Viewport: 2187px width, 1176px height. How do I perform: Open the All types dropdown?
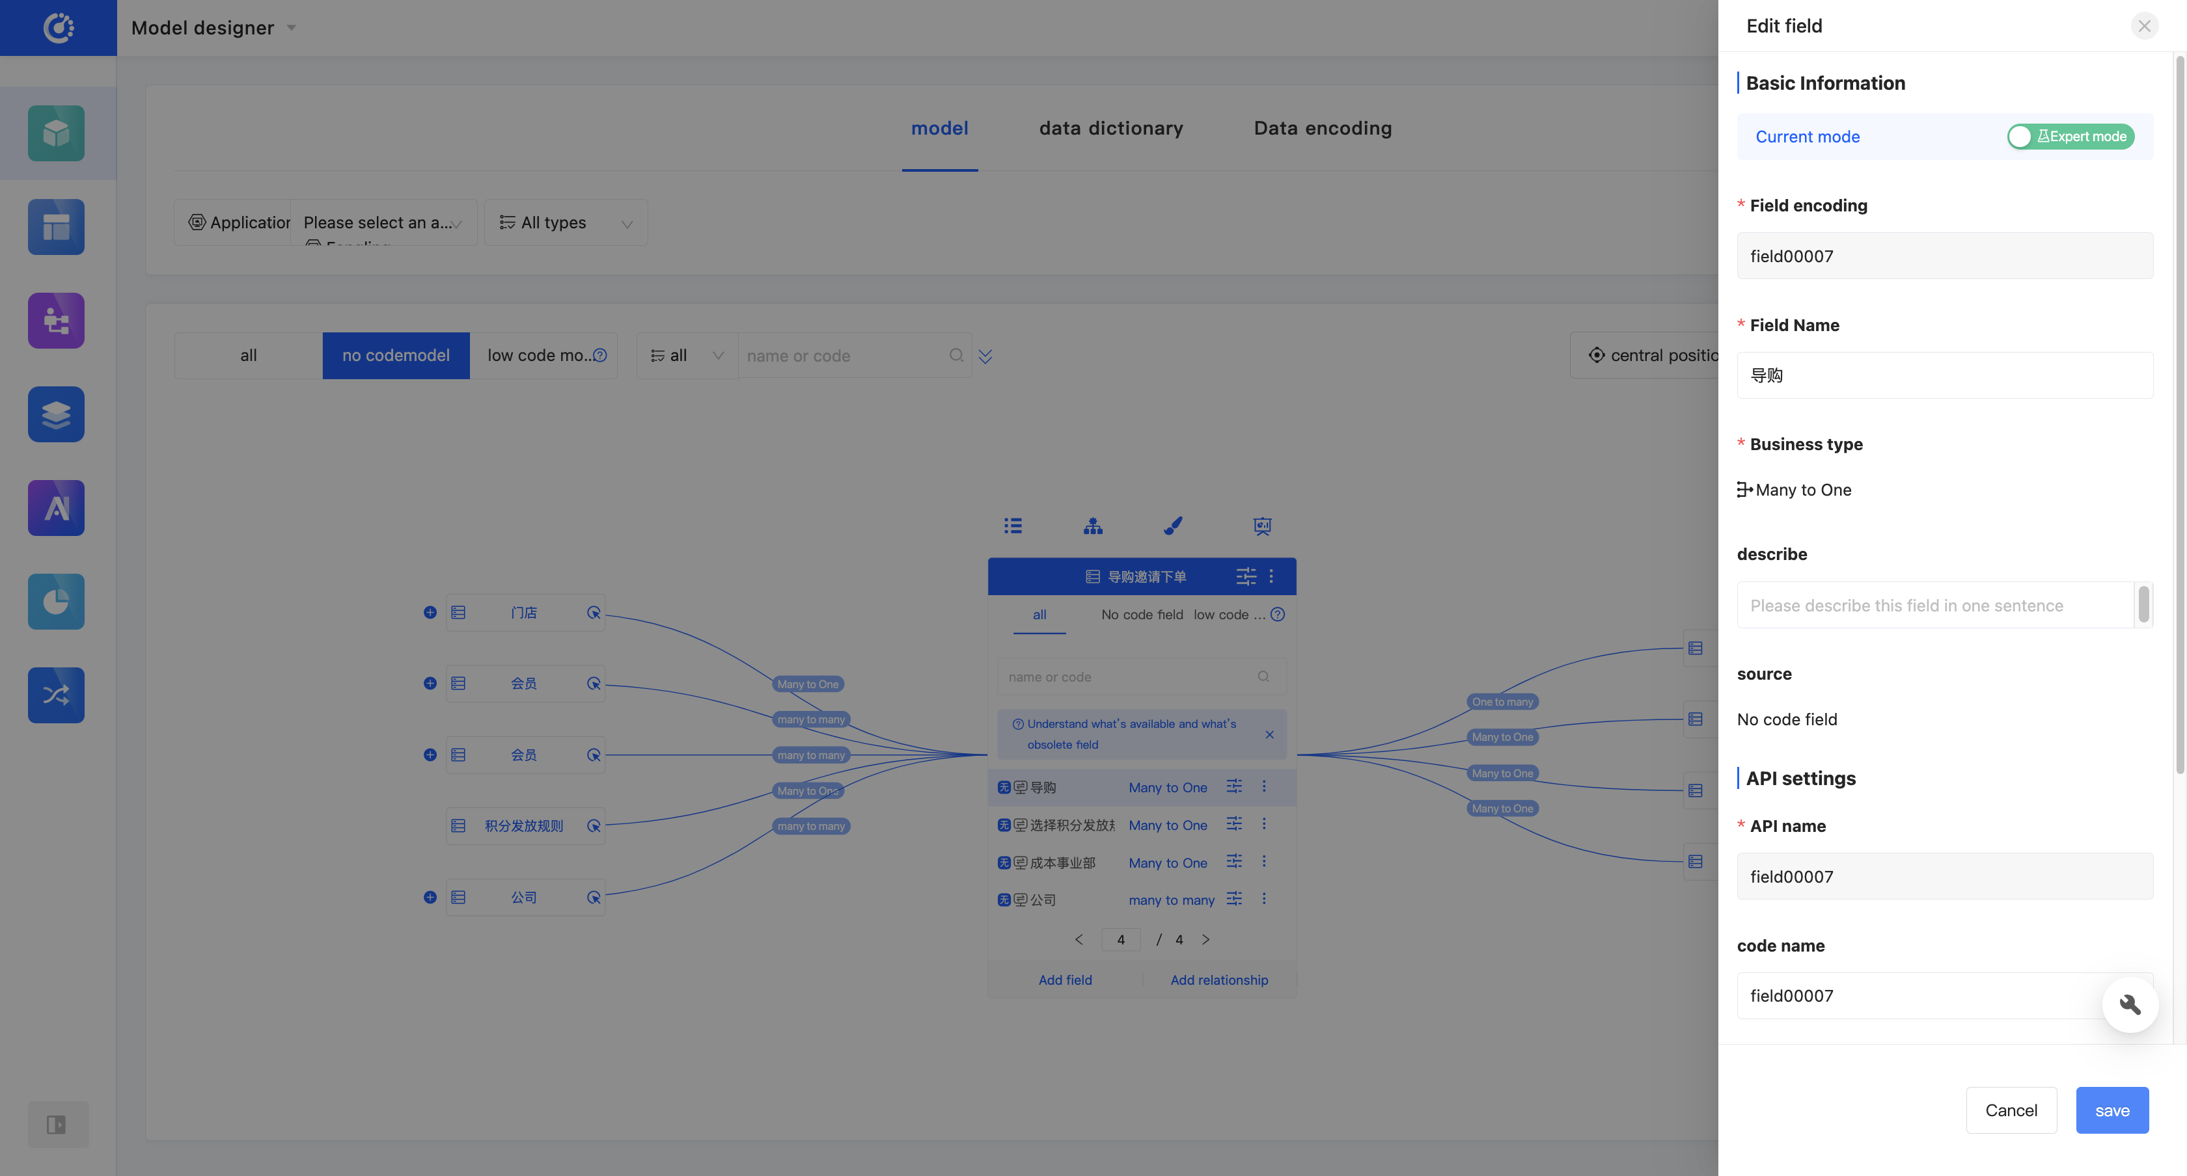coord(566,223)
